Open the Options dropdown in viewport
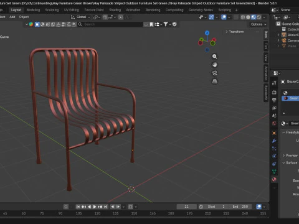This screenshot has height=224, width=299. (259, 24)
